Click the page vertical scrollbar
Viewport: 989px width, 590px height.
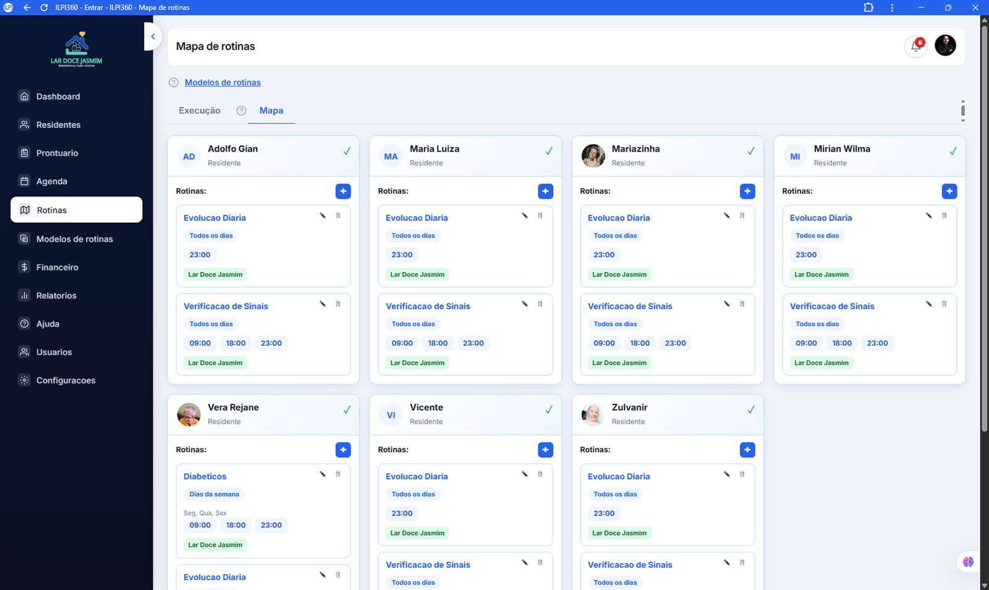pyautogui.click(x=985, y=228)
